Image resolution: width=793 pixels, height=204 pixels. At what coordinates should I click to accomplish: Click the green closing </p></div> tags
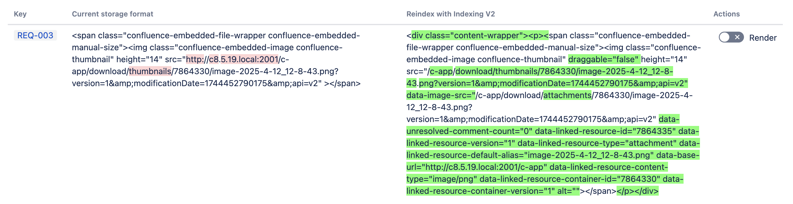click(x=637, y=191)
